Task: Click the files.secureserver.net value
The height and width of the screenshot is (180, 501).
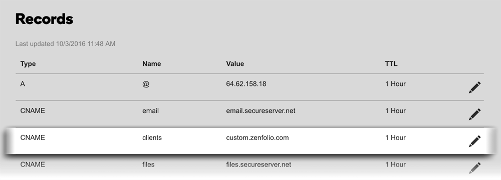Action: pos(259,164)
